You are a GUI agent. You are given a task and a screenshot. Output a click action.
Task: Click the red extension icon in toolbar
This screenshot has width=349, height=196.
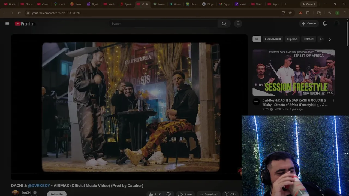tap(300, 13)
